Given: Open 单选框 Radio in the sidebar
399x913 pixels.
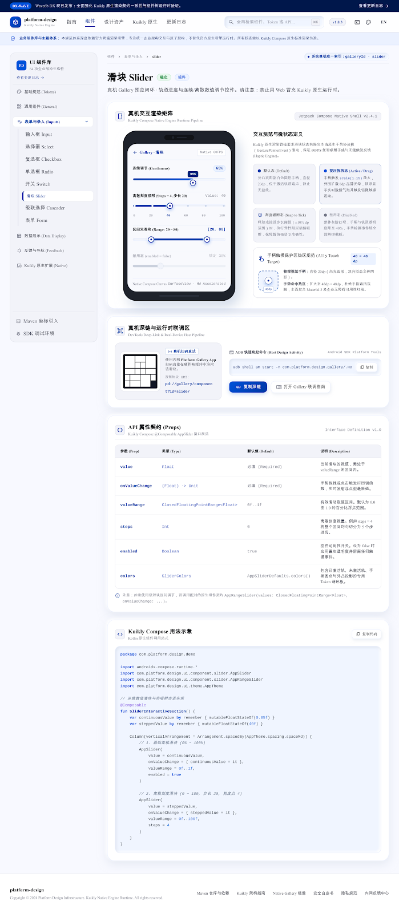Looking at the screenshot, I should 58,171.
